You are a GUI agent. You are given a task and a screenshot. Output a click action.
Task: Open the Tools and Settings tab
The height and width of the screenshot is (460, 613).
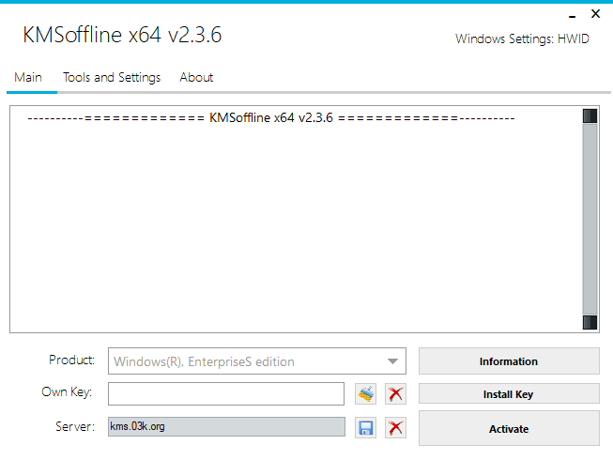click(x=112, y=77)
